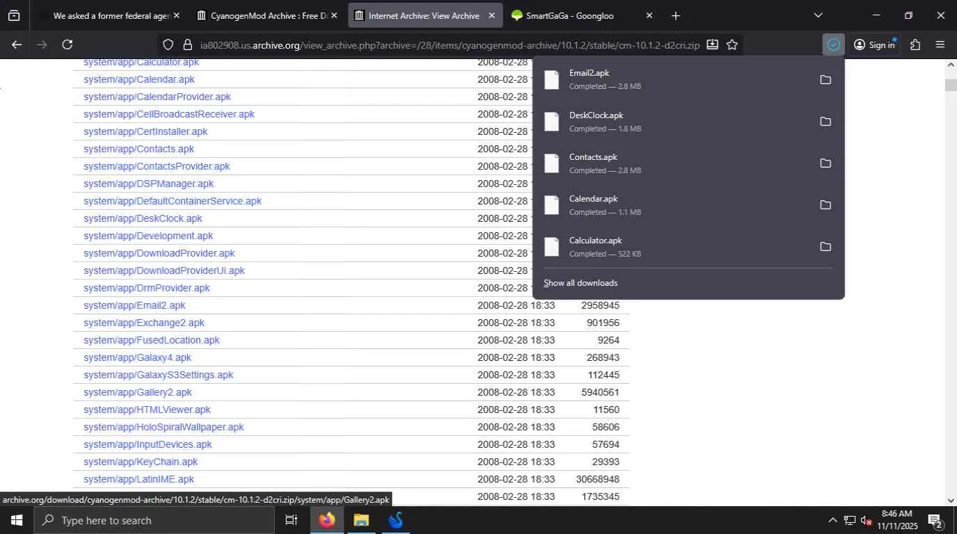This screenshot has height=534, width=957.
Task: Click the Windows 'Type here to search' box
Action: point(154,520)
